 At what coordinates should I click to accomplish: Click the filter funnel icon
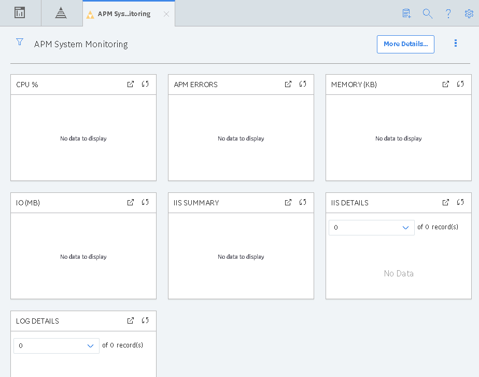20,42
